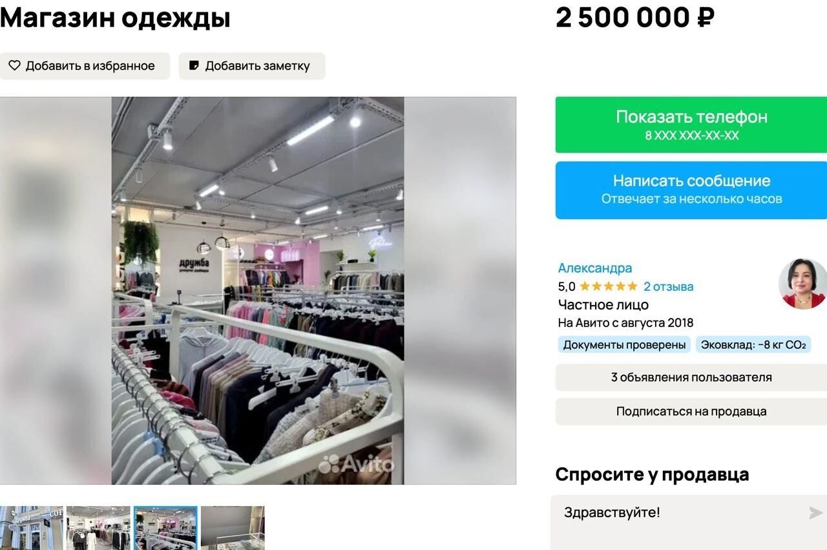Click the five-star rating stars
This screenshot has width=827, height=550.
(608, 286)
